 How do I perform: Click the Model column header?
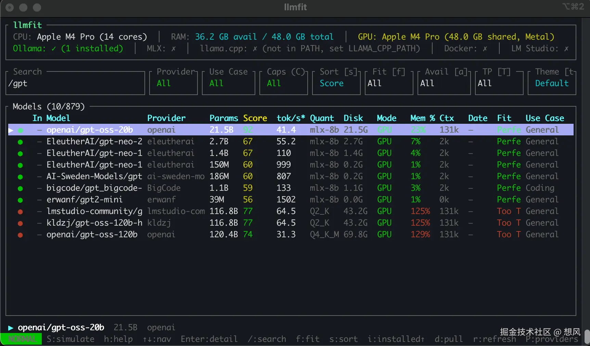58,118
